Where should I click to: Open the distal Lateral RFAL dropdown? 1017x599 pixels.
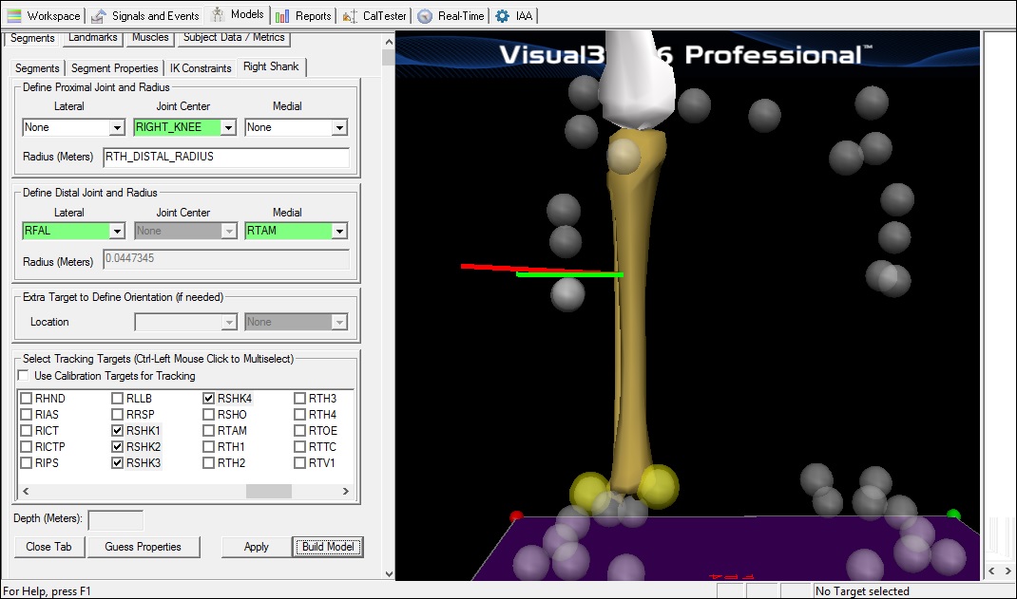coord(117,231)
